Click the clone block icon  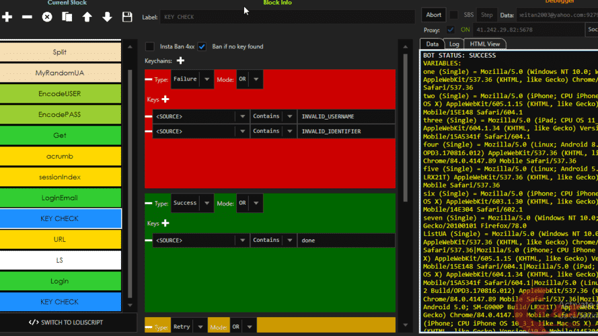coord(67,17)
